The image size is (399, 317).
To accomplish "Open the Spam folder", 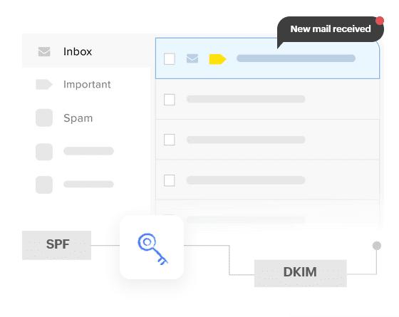I will click(78, 118).
